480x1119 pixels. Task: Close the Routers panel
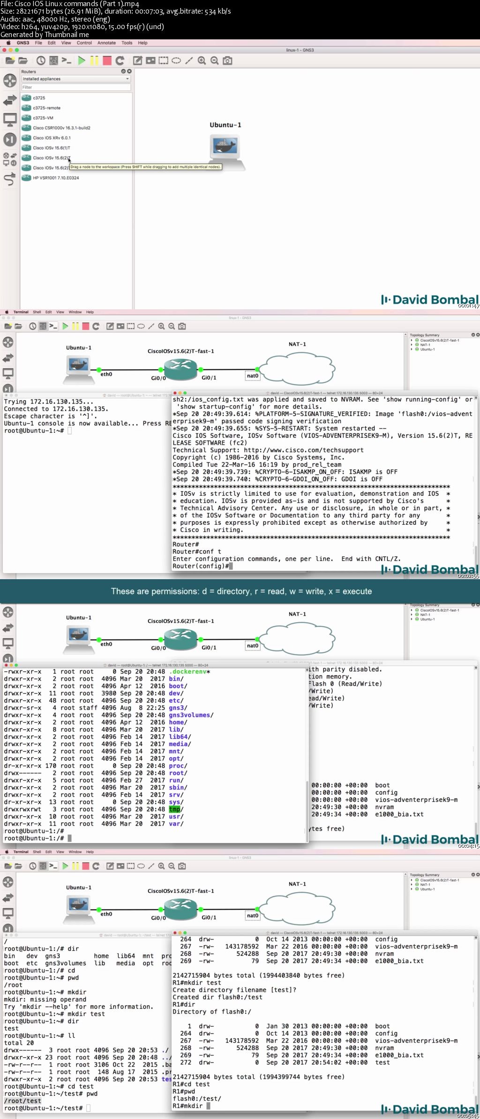129,71
